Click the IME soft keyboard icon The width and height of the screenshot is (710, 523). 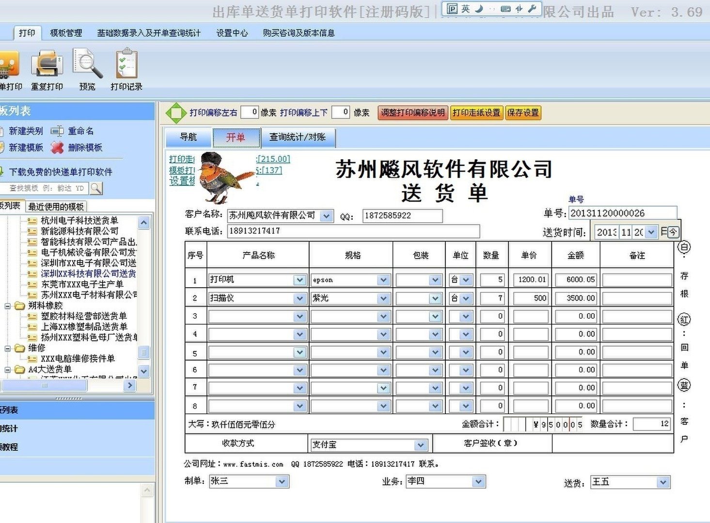[x=505, y=9]
